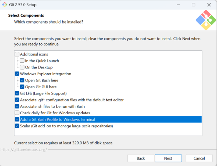Cancel the Git setup

click(199, 158)
